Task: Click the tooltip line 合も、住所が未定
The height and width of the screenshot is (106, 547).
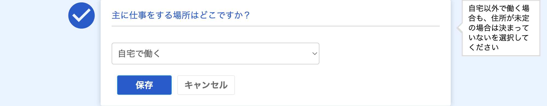Action: coord(499,18)
